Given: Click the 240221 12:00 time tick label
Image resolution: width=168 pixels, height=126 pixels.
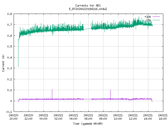Looking at the screenshot, I should [133, 117].
